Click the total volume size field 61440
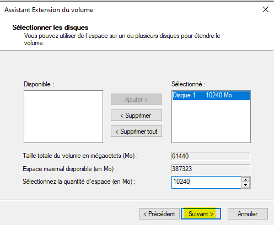The width and height of the screenshot is (274, 225). [211, 156]
